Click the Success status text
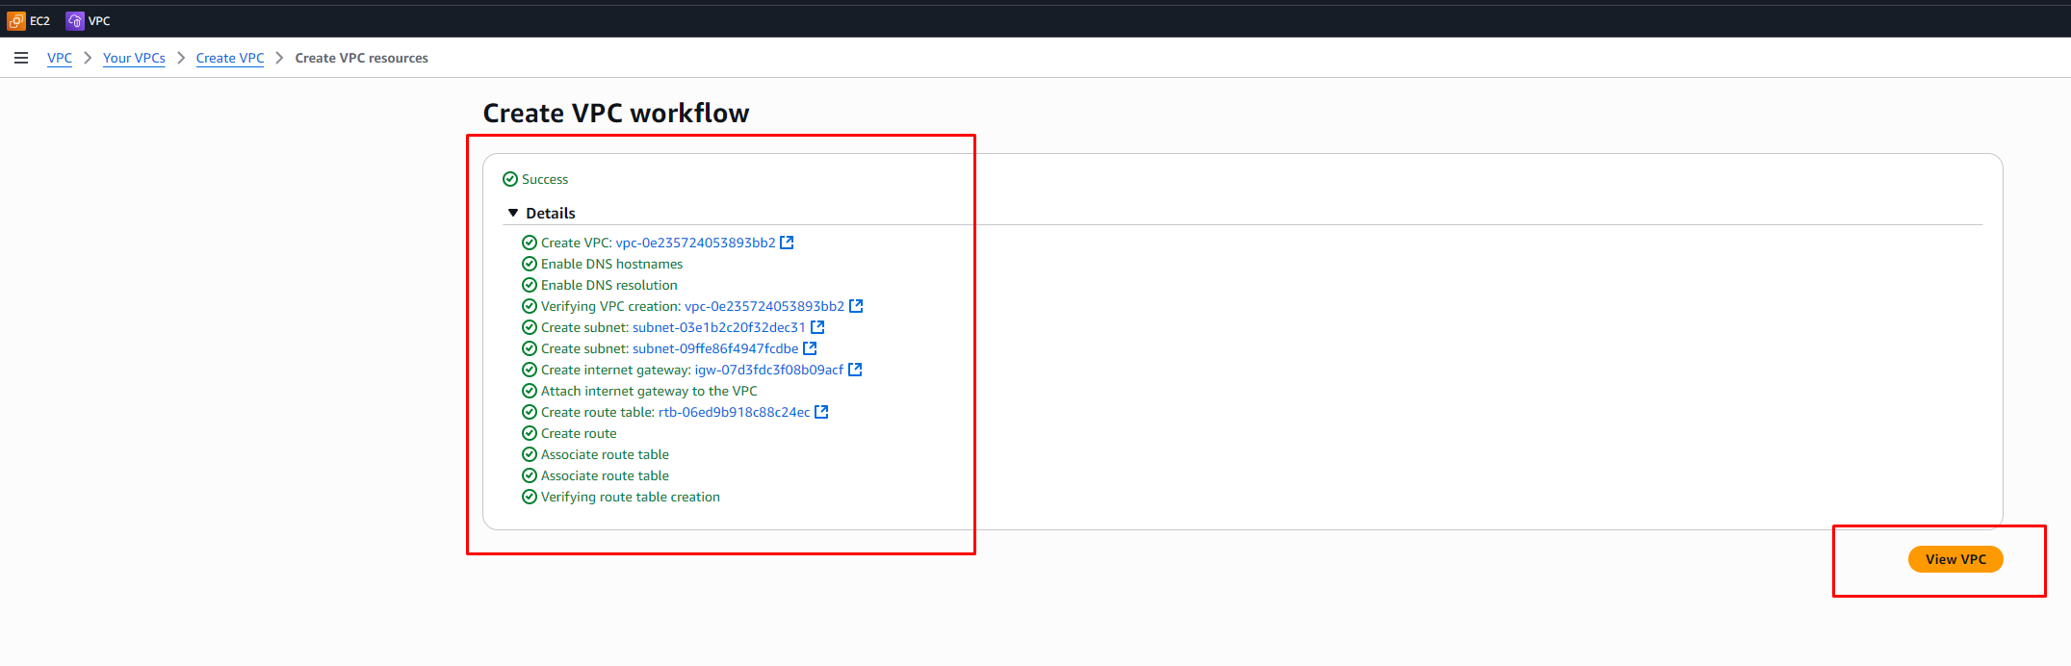The image size is (2071, 666). click(x=545, y=179)
